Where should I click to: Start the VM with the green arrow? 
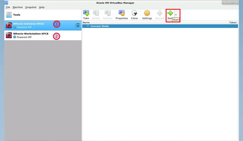click(x=170, y=13)
